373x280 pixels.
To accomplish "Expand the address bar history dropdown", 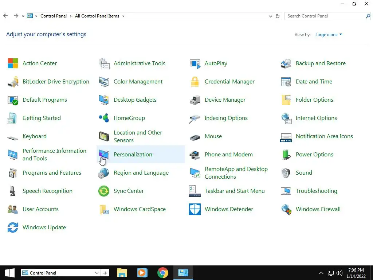I will 271,16.
